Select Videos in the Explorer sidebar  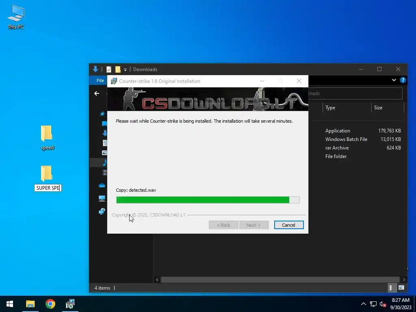[105, 172]
